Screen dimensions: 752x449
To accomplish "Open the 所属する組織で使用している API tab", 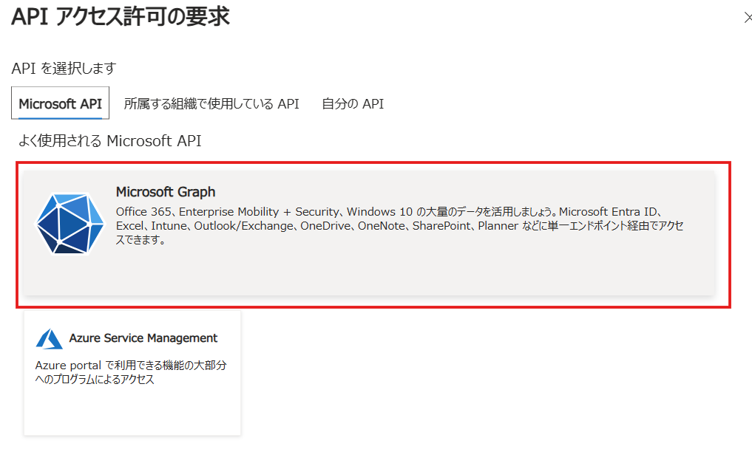I will point(211,103).
